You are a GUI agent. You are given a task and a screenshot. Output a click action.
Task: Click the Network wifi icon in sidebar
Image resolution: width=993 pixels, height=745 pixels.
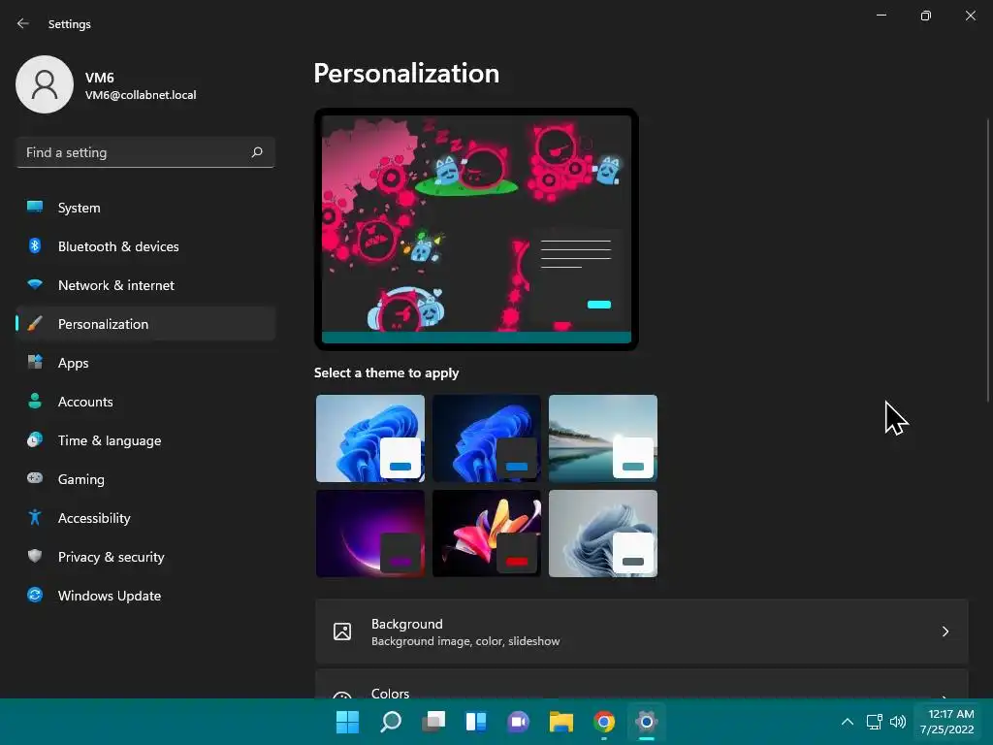click(35, 284)
